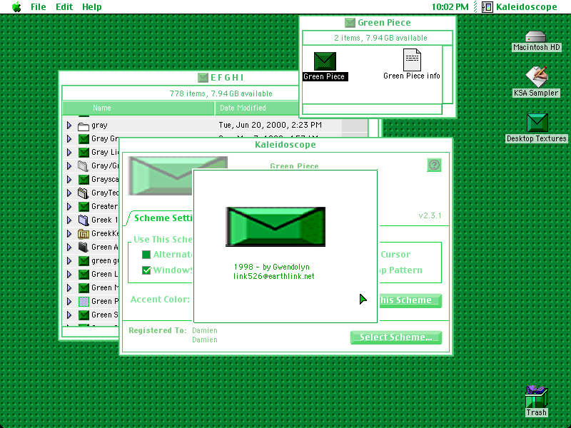Click the green envelope logo in splash
Viewport: 571px width, 428px height.
276,227
